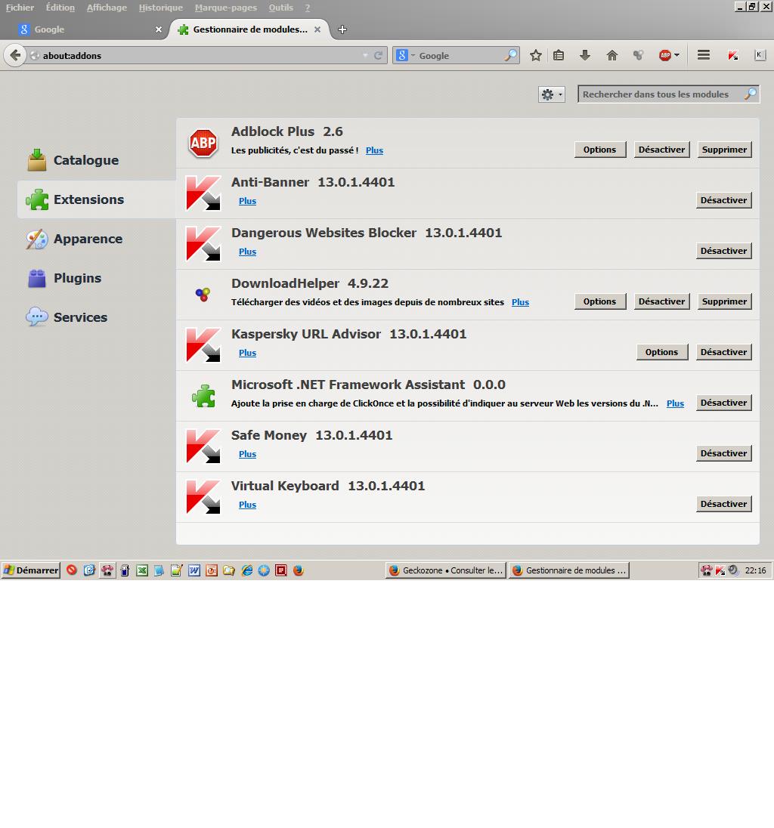Image resolution: width=774 pixels, height=828 pixels.
Task: Remove Adblock Plus with Supprimer
Action: coord(724,150)
